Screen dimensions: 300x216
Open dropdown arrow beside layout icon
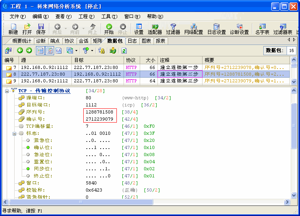76,50
